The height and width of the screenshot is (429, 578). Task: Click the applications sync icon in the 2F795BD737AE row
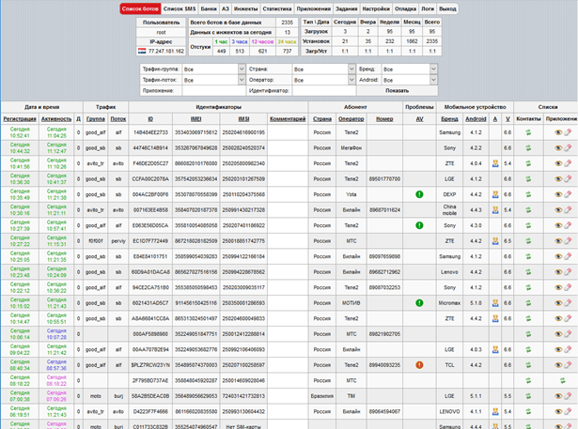tap(563, 380)
